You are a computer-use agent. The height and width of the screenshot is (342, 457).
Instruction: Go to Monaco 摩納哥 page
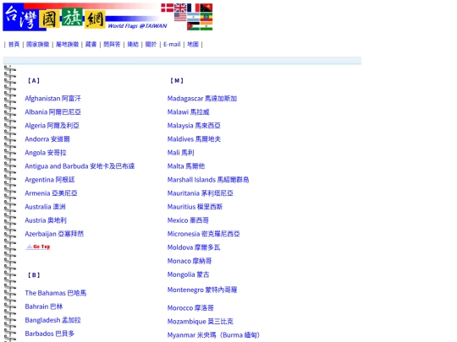pyautogui.click(x=190, y=261)
